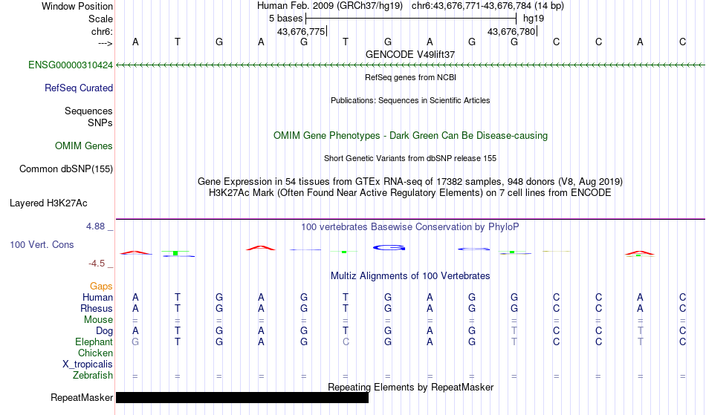The height and width of the screenshot is (415, 706).
Task: Click Publications: Sequences in Scientific Articles title
Action: (x=410, y=100)
